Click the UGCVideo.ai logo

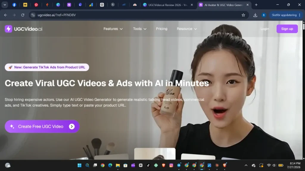24,29
